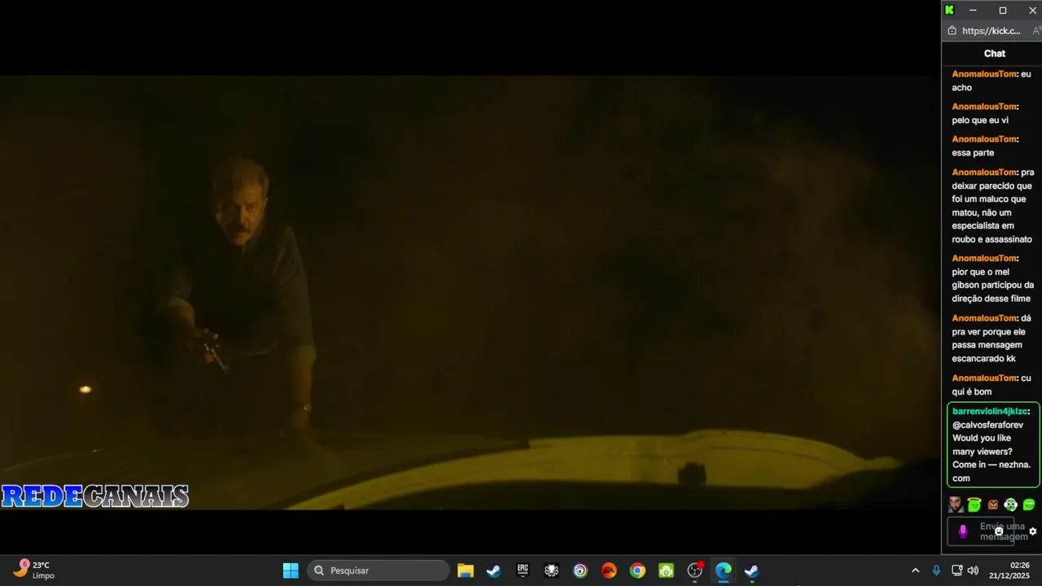Click message text 'essa parte'
1042x586 pixels.
(x=973, y=153)
